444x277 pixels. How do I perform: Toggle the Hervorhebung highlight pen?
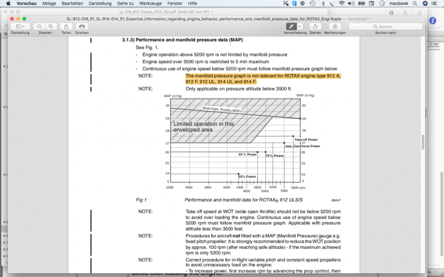pos(291,26)
